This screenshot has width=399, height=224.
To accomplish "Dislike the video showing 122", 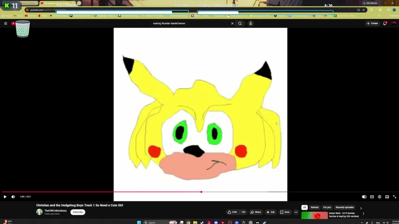I will (x=243, y=212).
